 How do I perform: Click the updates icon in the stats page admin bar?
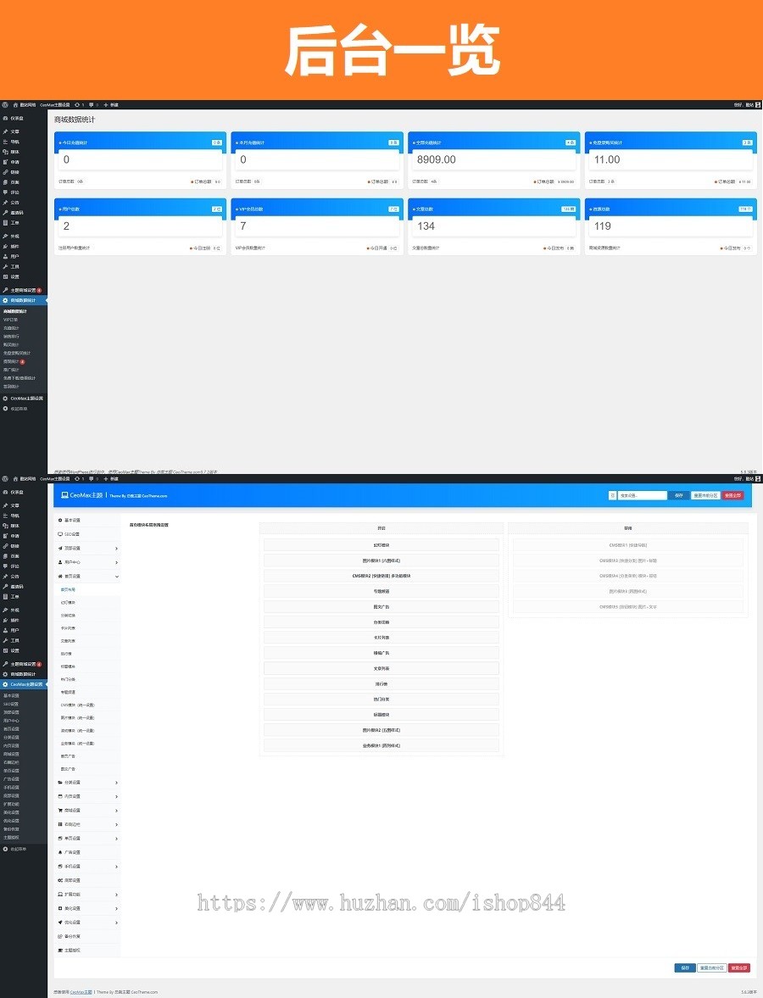click(77, 104)
